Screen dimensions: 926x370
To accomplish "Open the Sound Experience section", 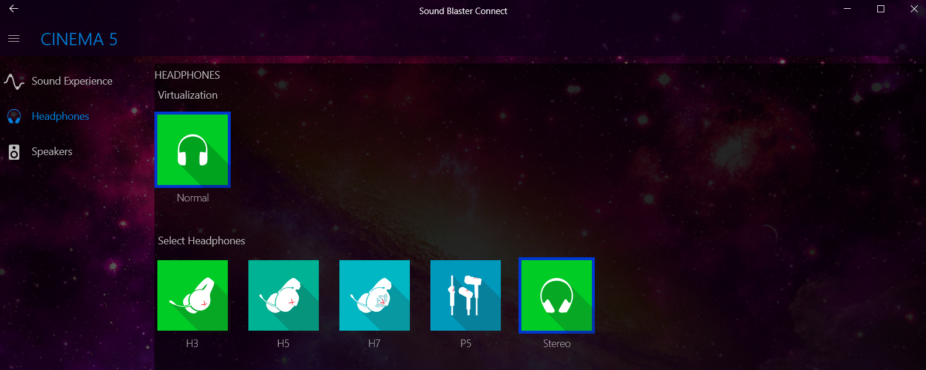I will pyautogui.click(x=72, y=81).
